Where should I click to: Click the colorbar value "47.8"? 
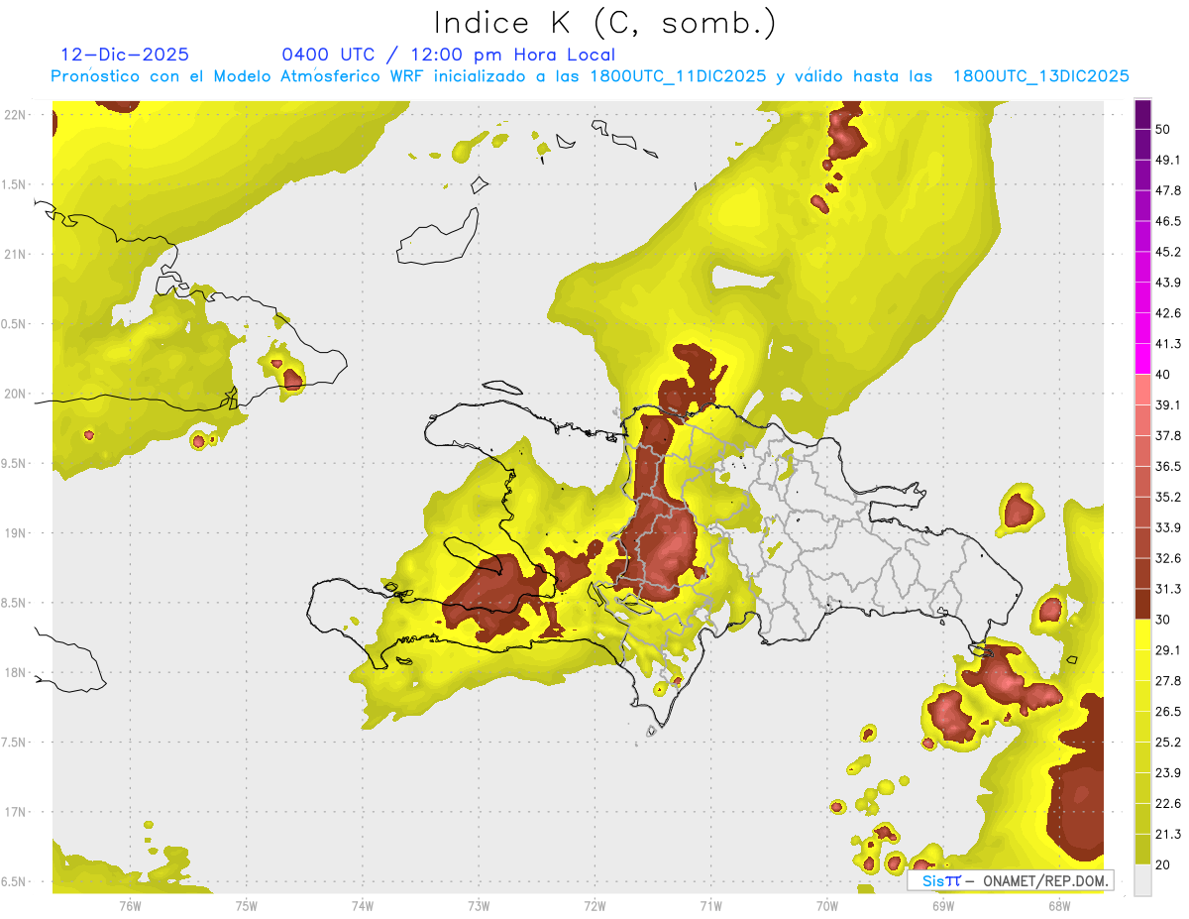point(1168,190)
